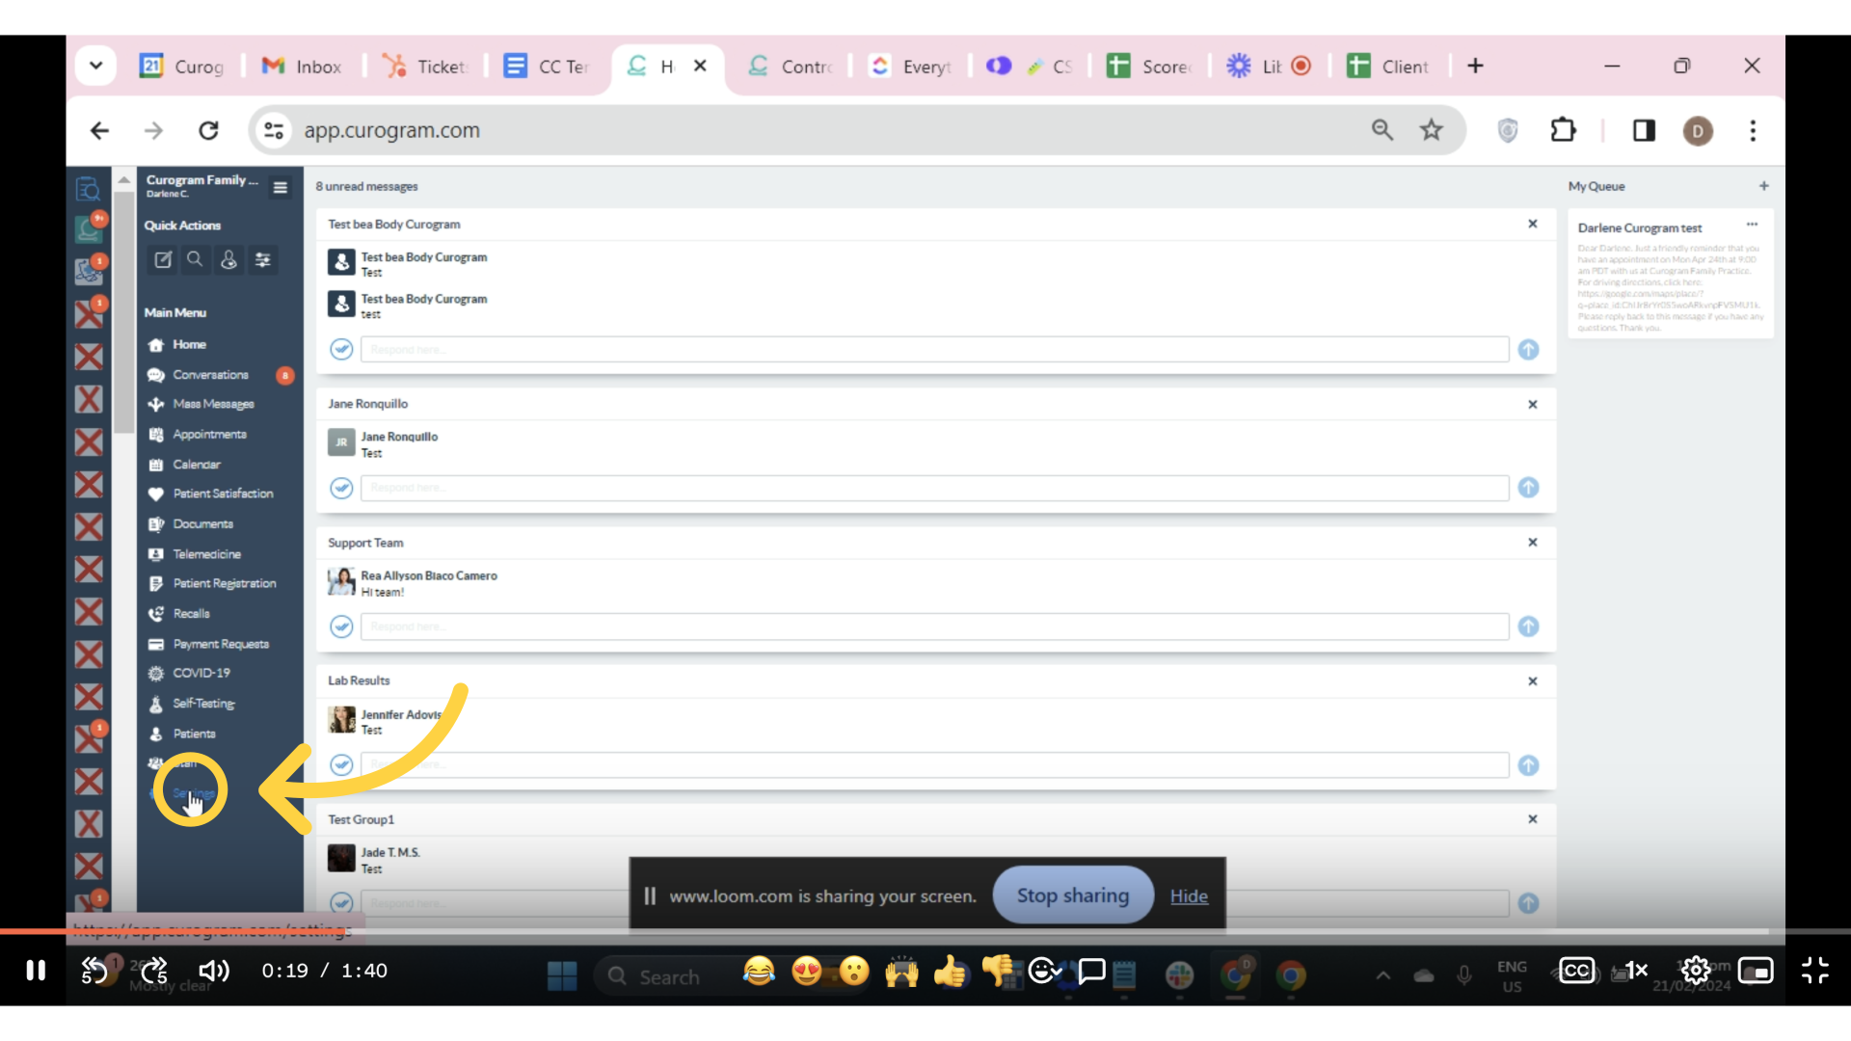Toggle picture-in-picture mode
1851x1041 pixels.
coord(1756,970)
